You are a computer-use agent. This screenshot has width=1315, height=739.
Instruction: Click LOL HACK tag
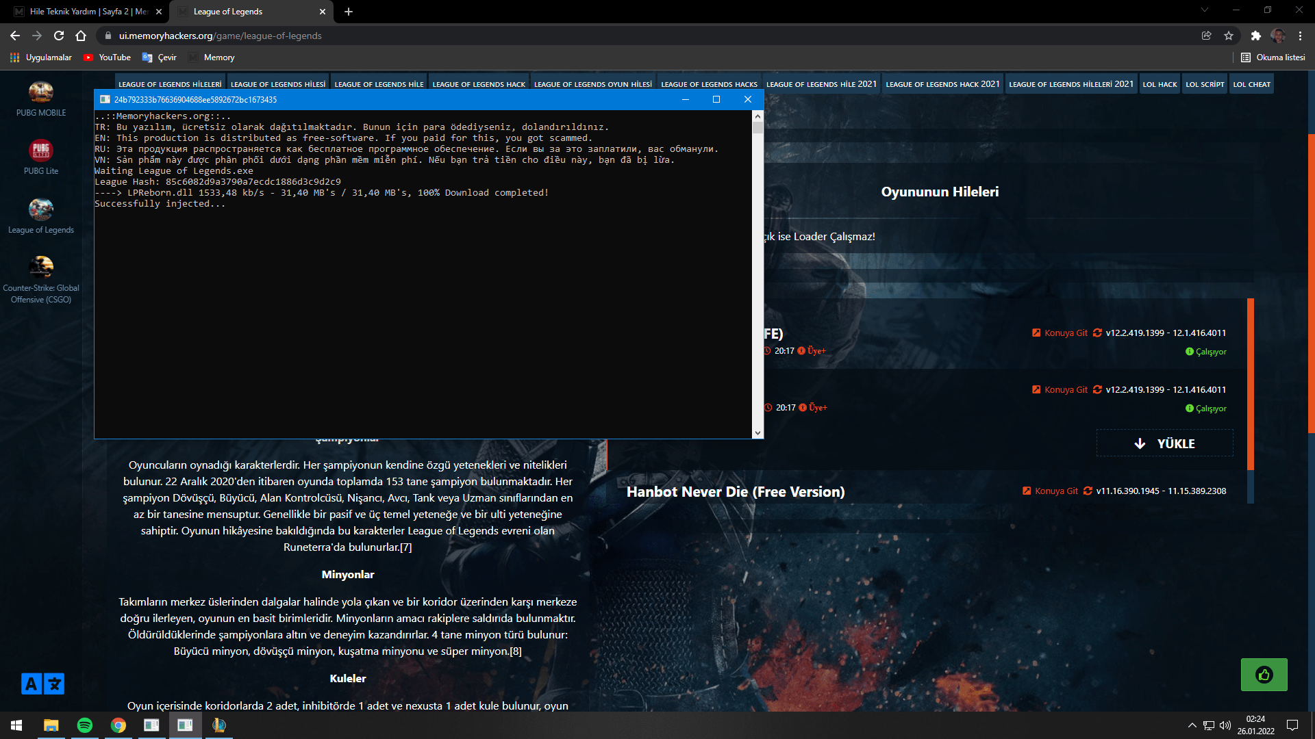pyautogui.click(x=1160, y=84)
